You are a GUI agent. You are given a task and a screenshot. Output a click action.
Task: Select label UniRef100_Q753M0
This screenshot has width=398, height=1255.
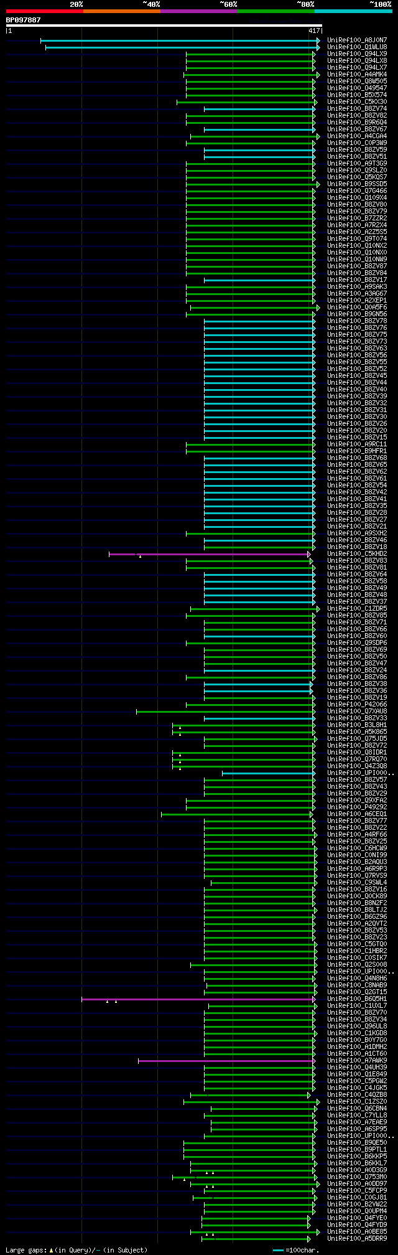click(357, 1177)
